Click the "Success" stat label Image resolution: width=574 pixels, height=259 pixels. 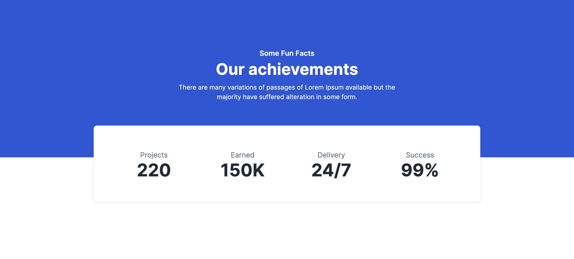point(420,155)
